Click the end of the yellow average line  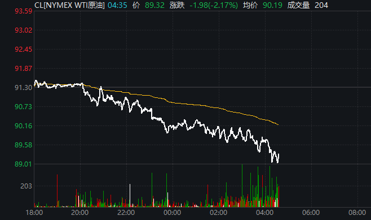point(279,125)
